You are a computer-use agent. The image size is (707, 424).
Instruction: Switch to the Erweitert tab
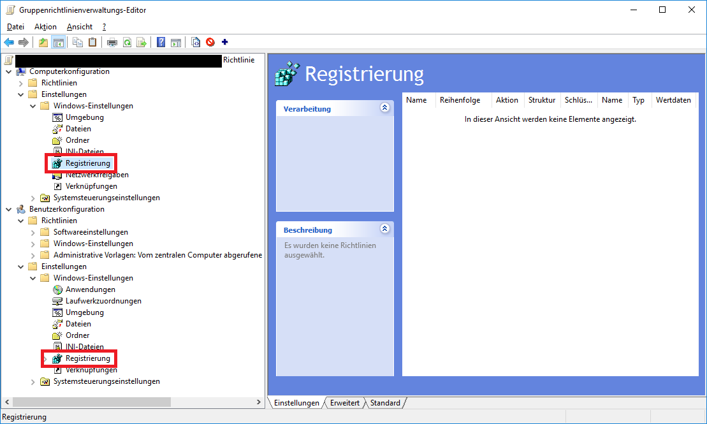345,403
